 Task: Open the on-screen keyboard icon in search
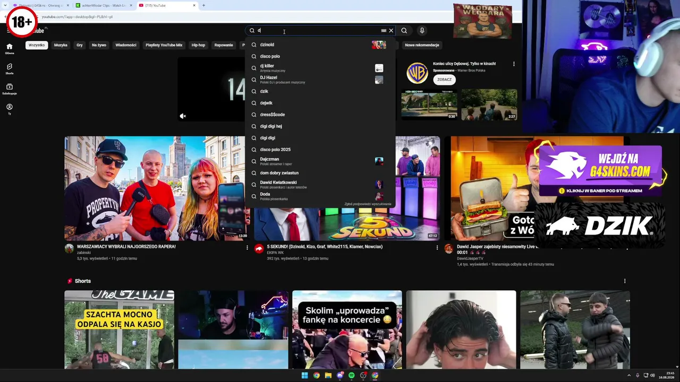tap(384, 31)
